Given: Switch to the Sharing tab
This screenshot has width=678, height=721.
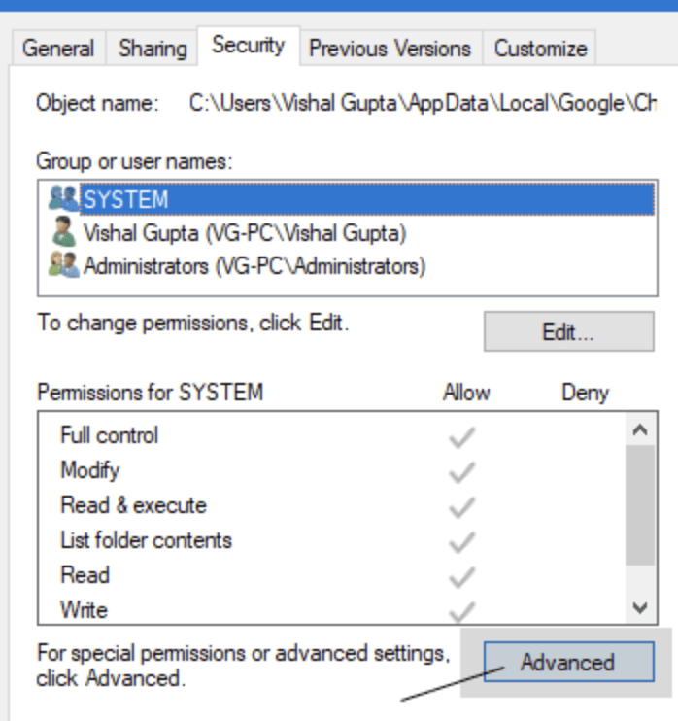Looking at the screenshot, I should pyautogui.click(x=153, y=48).
